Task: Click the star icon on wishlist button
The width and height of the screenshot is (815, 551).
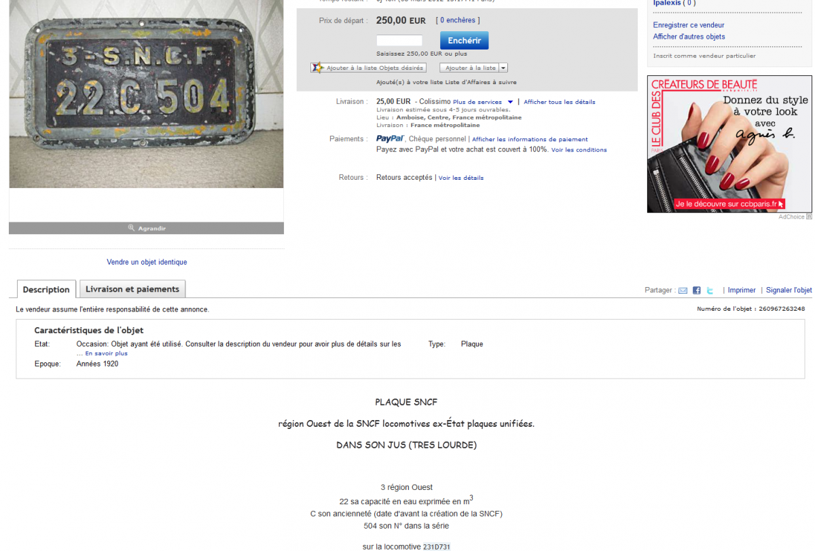Action: 317,68
